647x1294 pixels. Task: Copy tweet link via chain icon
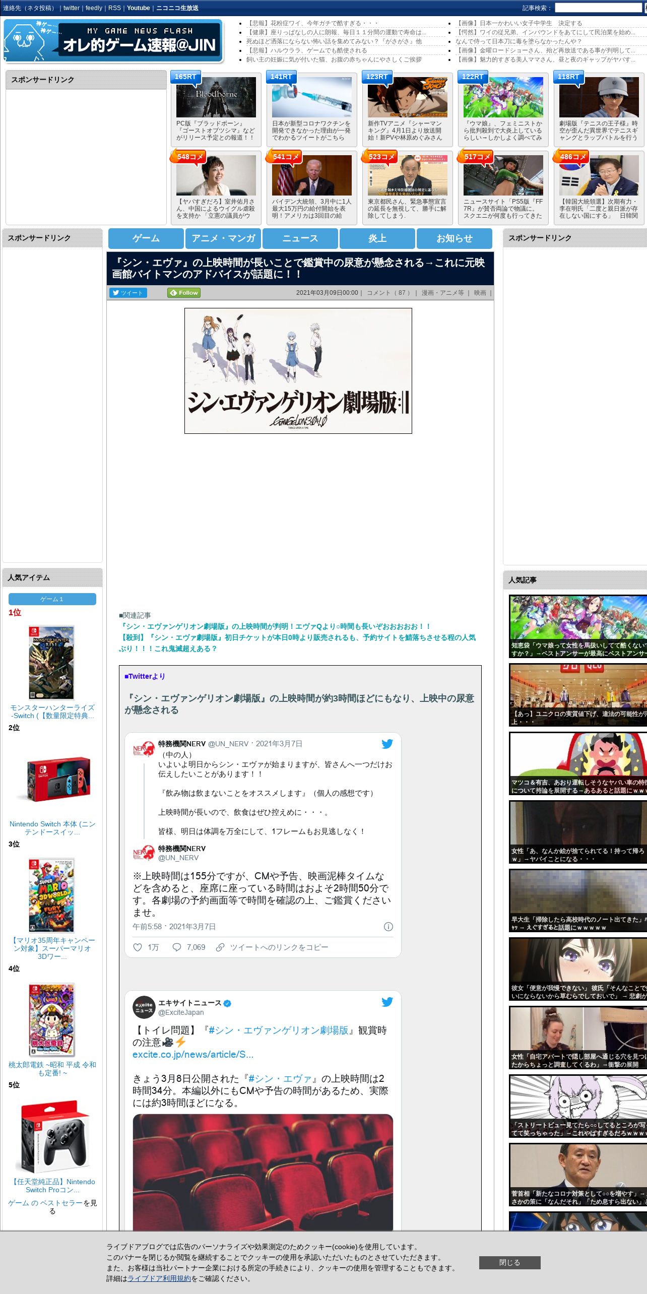coord(220,947)
